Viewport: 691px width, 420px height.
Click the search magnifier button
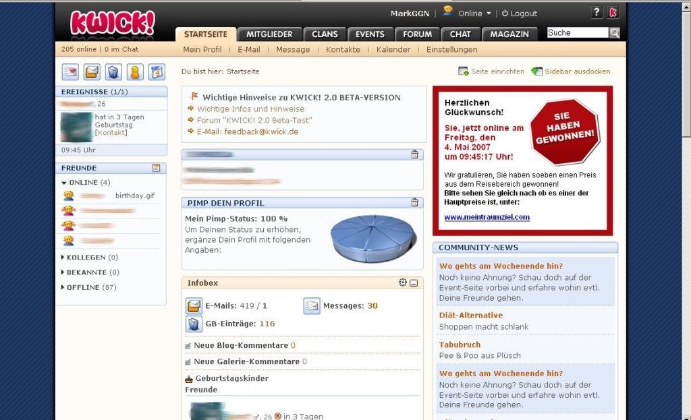[614, 32]
